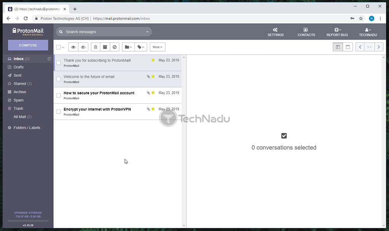This screenshot has width=389, height=231.
Task: Open the Sent folder
Action: pyautogui.click(x=28, y=75)
